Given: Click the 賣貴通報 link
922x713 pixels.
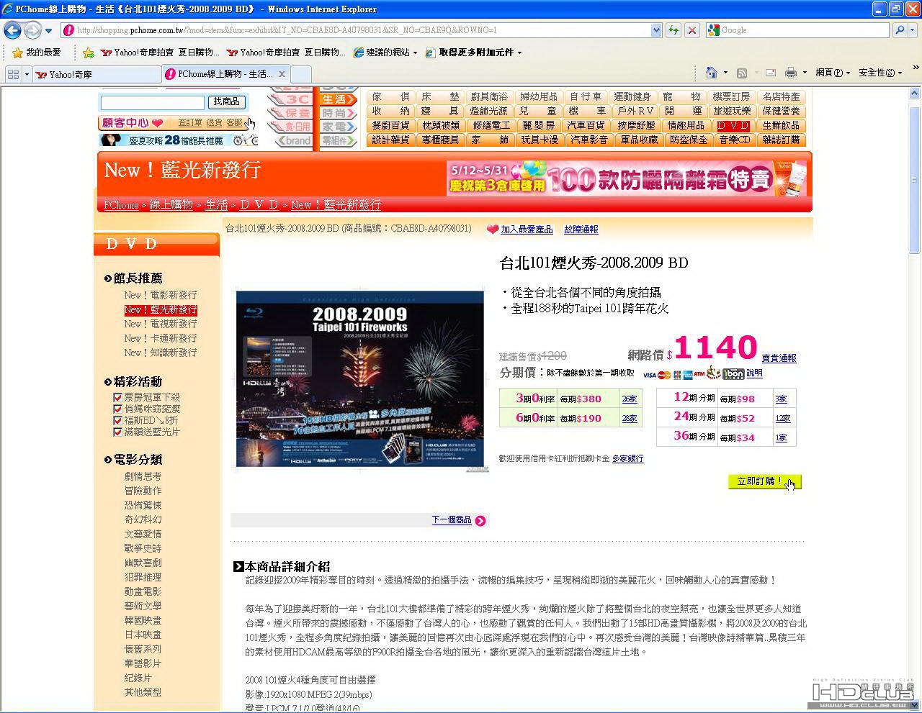Looking at the screenshot, I should click(x=779, y=358).
